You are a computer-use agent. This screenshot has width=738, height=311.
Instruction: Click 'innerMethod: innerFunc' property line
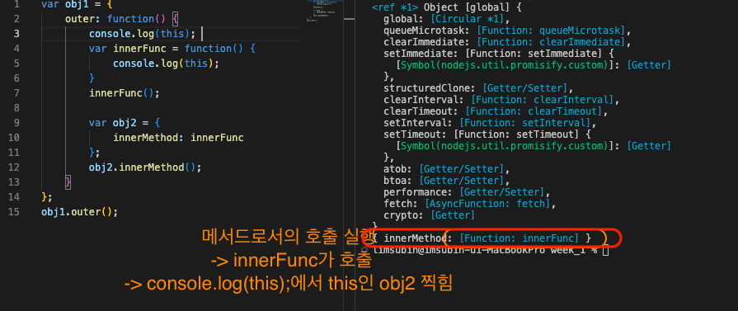(x=178, y=138)
